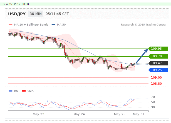The image size is (171, 123).
Task: Click the 27, 2019, 03:08 date header
Action: [x=16, y=4]
